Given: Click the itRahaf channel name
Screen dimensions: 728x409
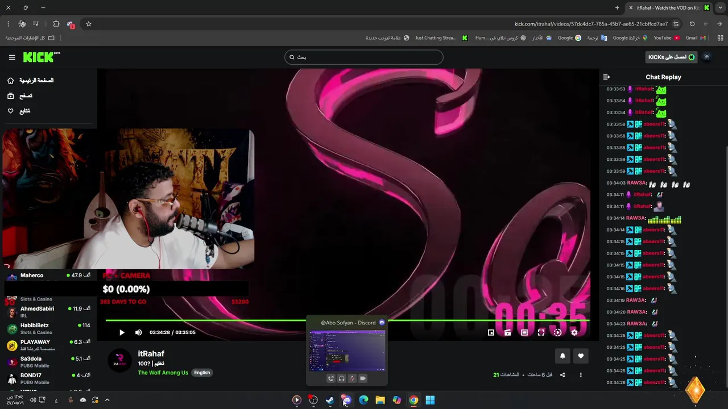Looking at the screenshot, I should coord(151,353).
